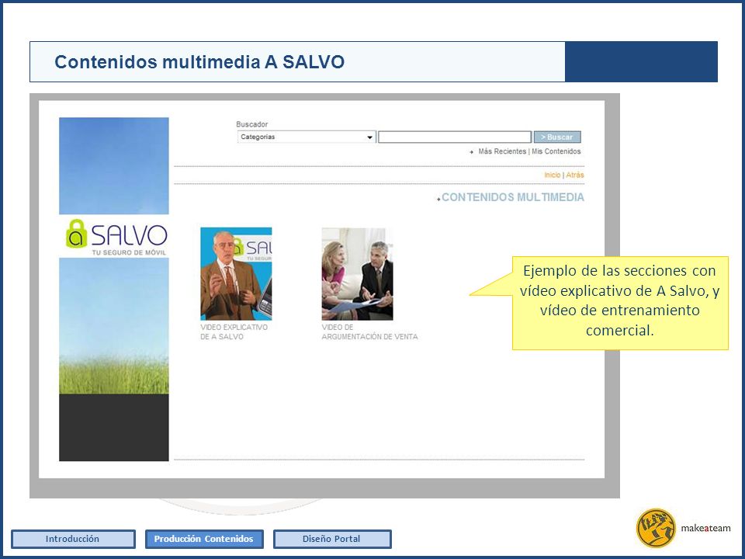Open the Categorías dropdown

click(307, 137)
